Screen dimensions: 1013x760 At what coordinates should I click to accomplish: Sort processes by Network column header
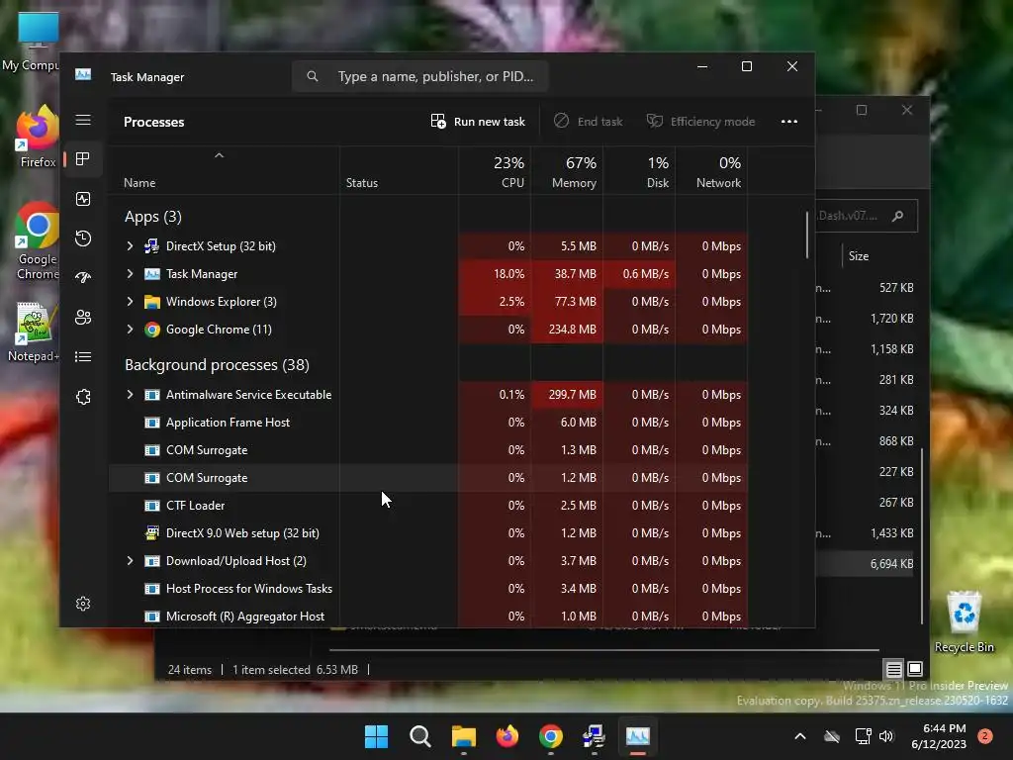[x=711, y=172]
